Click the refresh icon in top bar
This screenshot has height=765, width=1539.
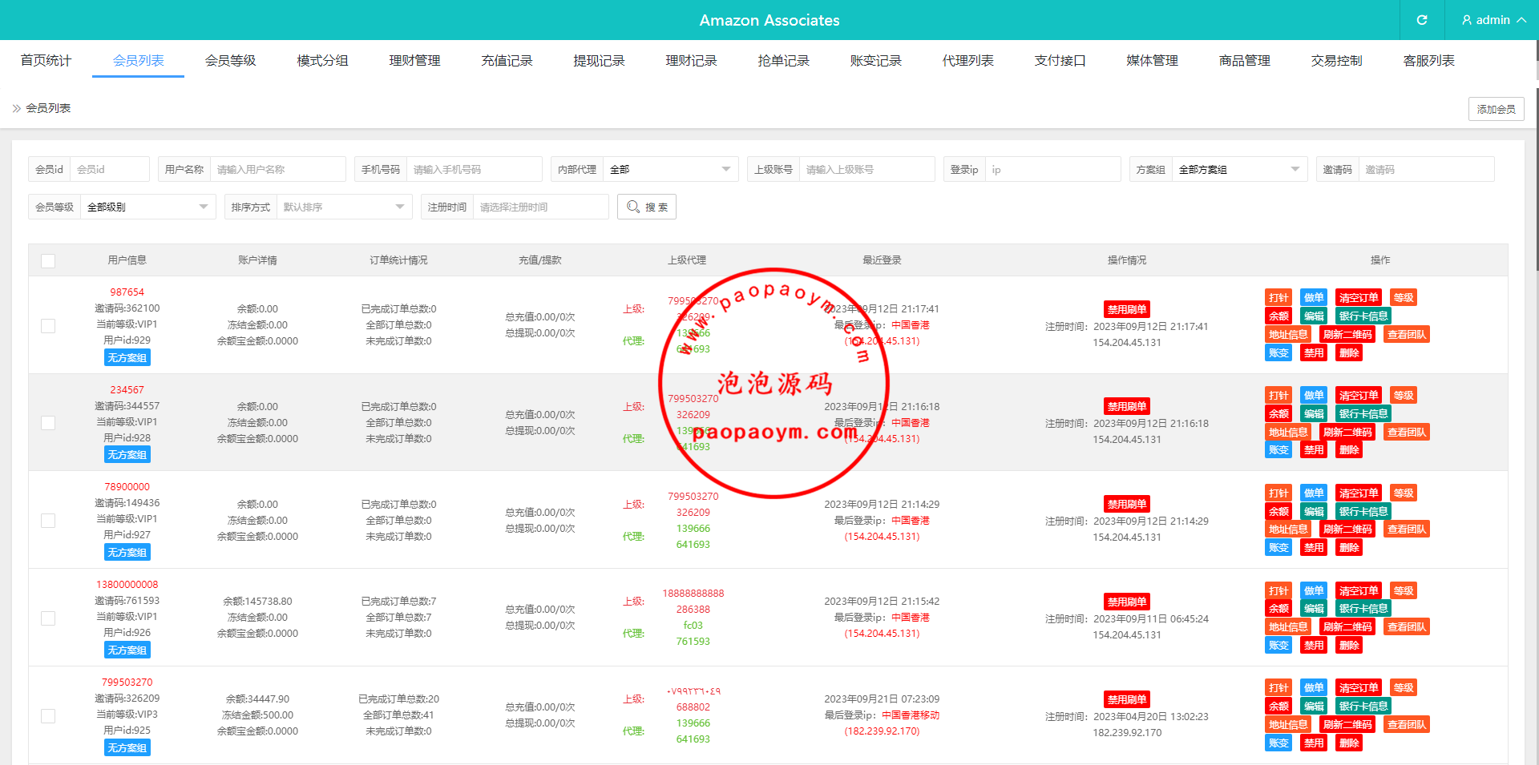coord(1421,20)
